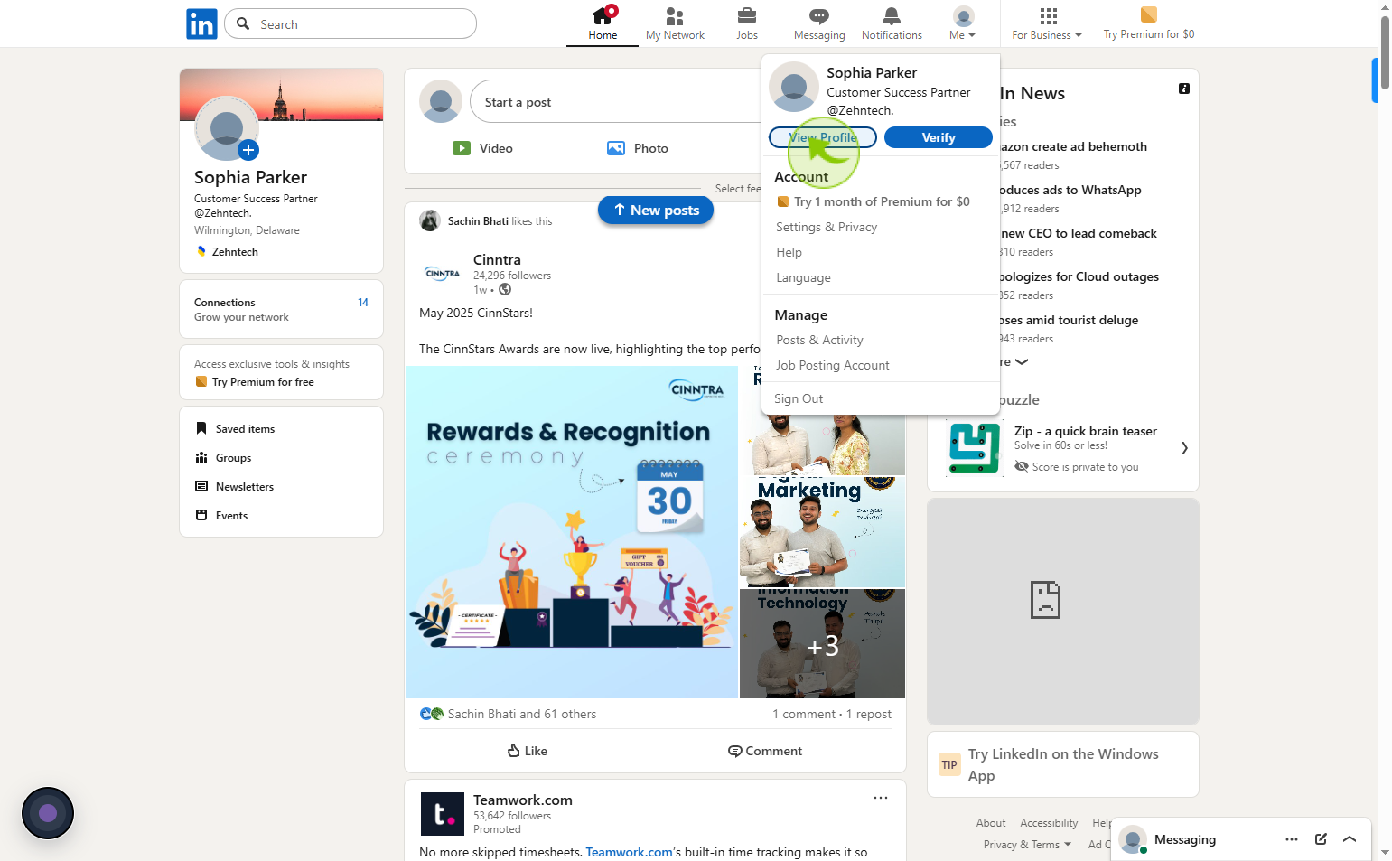Viewport: 1392px width, 861px height.
Task: Open Connections count 14
Action: 363,303
